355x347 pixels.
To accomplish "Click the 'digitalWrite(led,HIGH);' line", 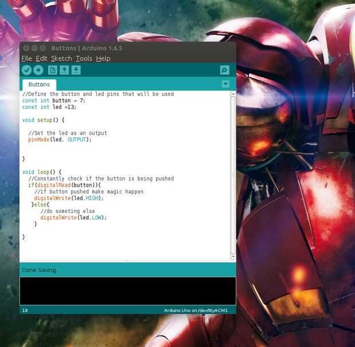I will pos(69,198).
